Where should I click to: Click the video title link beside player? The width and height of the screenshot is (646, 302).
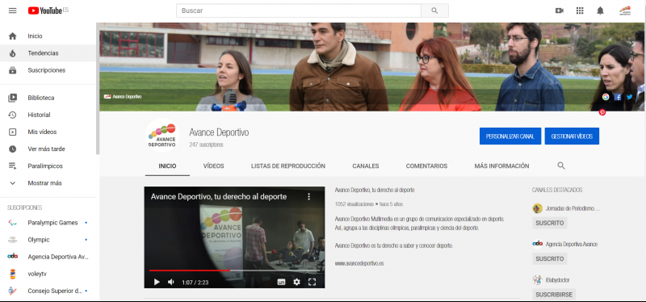tap(375, 190)
